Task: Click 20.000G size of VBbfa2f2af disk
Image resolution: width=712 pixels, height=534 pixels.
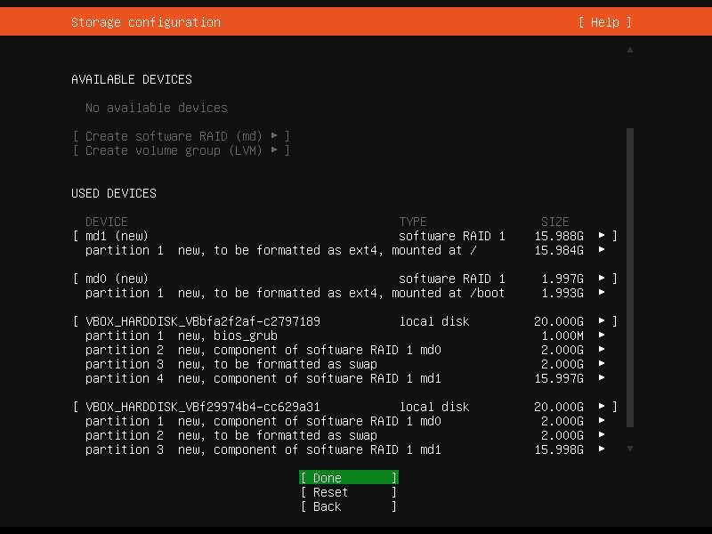Action: [559, 321]
